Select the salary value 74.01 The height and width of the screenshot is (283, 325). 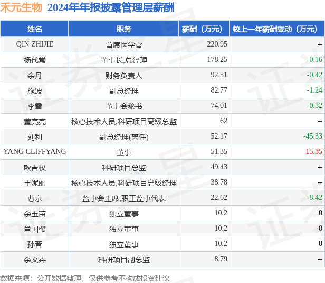coord(219,106)
